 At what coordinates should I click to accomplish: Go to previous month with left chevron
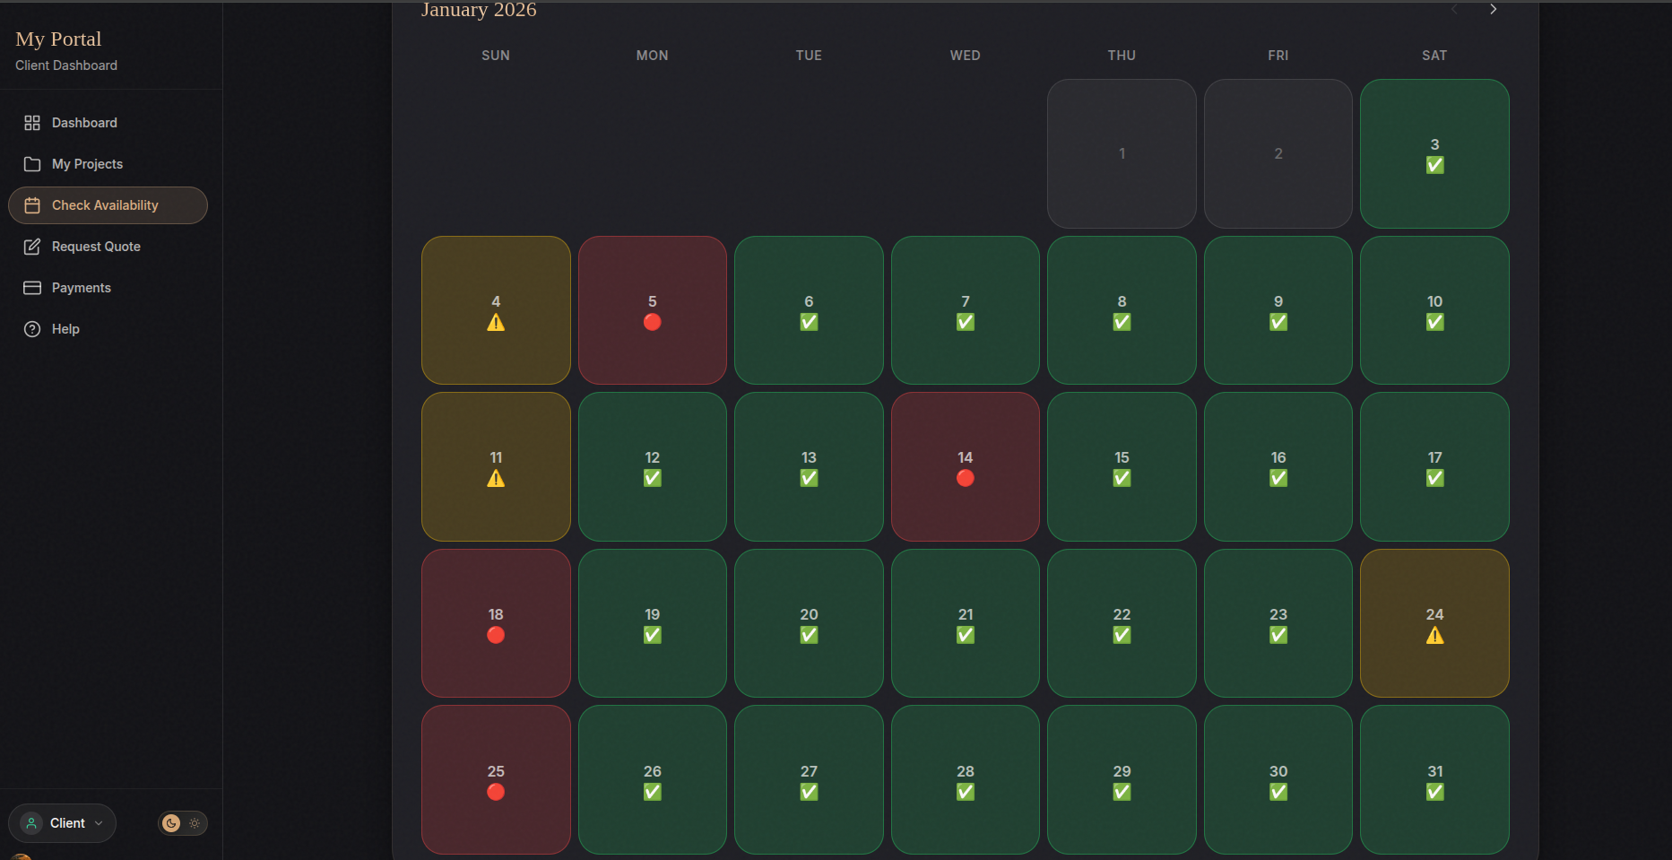(x=1454, y=9)
